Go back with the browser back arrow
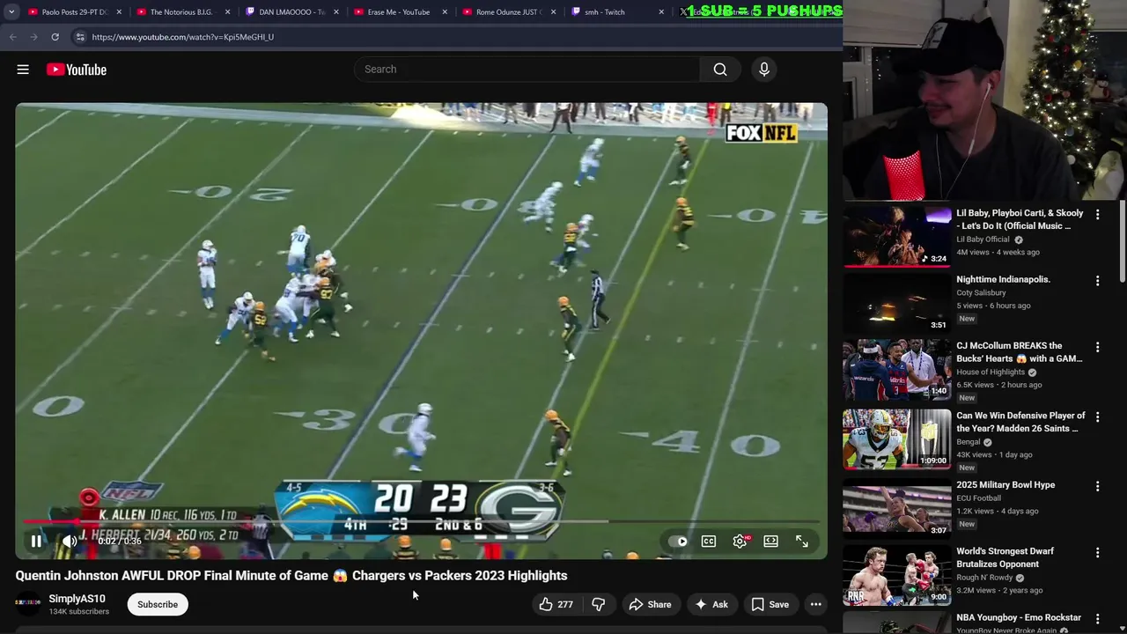The image size is (1127, 634). tap(12, 37)
